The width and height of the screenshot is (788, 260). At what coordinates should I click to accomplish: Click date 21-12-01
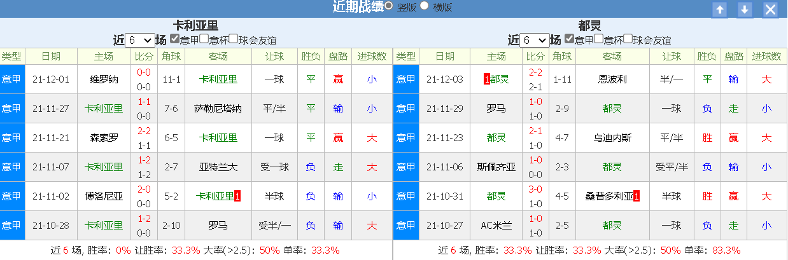[x=51, y=79]
